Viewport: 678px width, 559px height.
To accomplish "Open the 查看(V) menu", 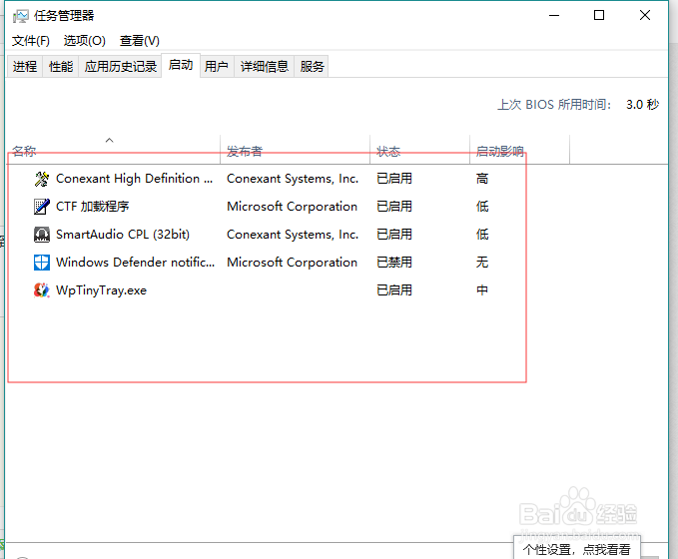I will [139, 41].
